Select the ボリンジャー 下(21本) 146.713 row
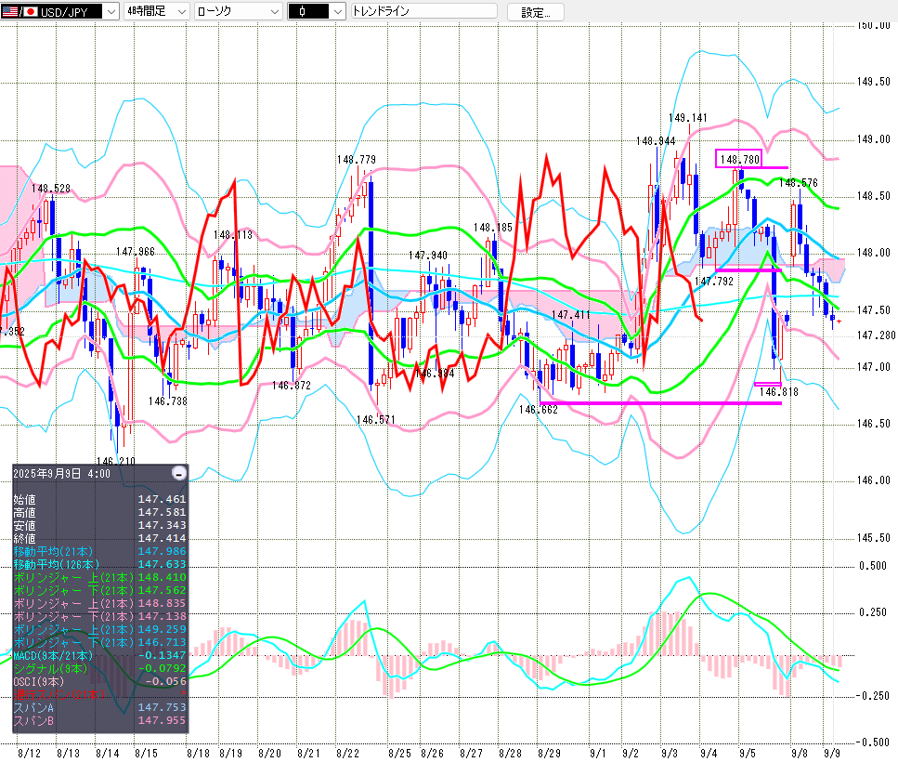Image resolution: width=898 pixels, height=762 pixels. (99, 642)
